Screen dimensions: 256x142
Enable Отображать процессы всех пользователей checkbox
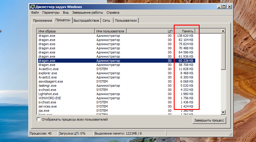click(x=38, y=119)
